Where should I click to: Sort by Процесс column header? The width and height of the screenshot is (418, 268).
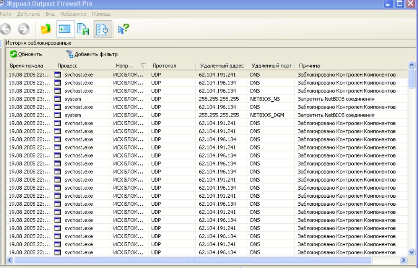(x=82, y=65)
